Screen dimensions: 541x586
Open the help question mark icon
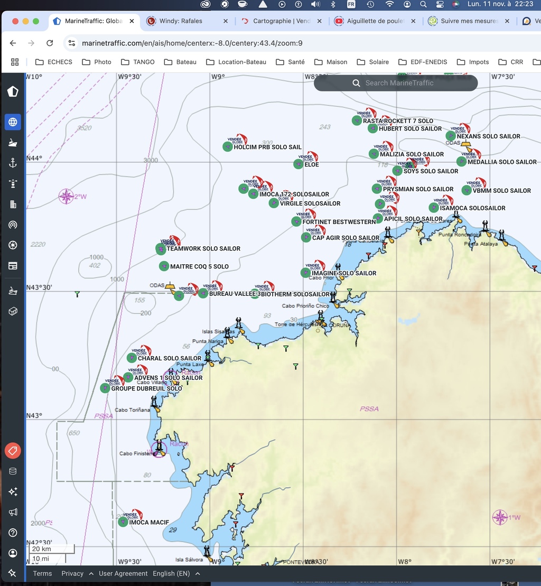[x=13, y=533]
